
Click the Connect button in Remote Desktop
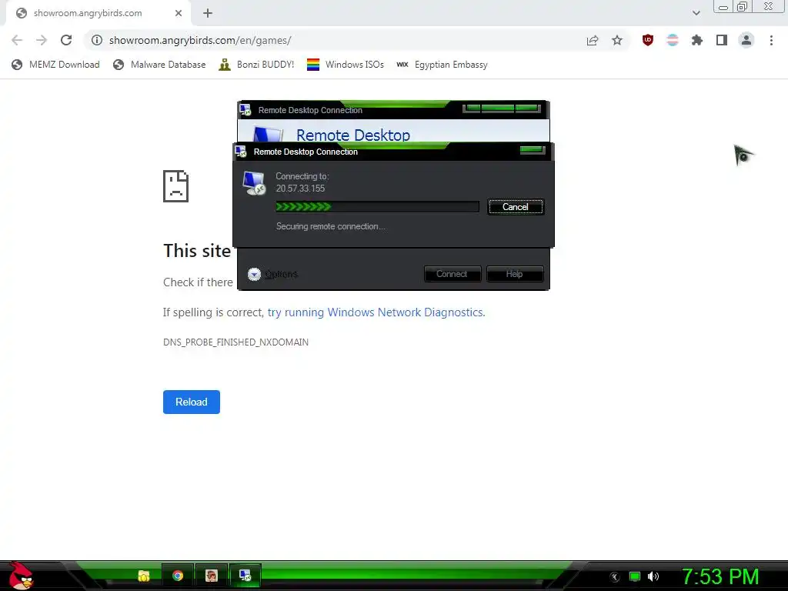[452, 274]
